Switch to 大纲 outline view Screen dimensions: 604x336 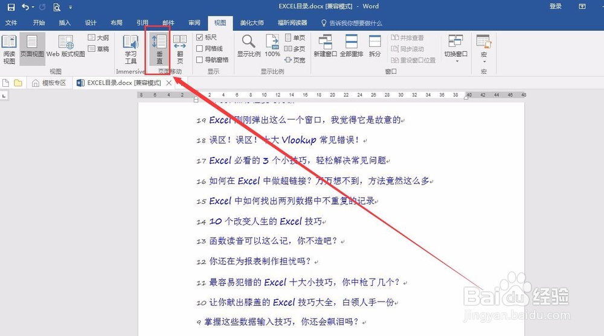tap(98, 38)
